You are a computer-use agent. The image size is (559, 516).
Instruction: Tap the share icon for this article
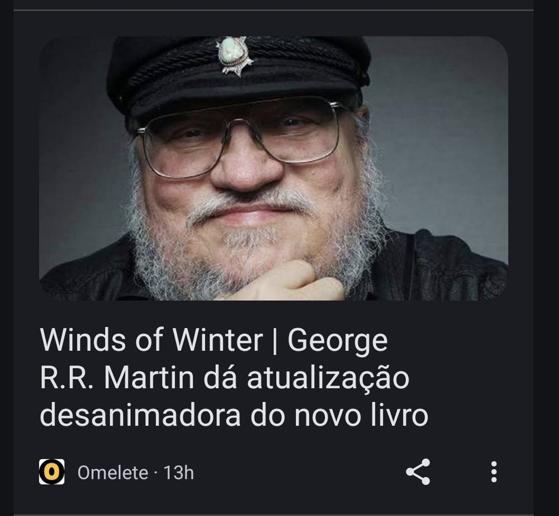click(418, 472)
